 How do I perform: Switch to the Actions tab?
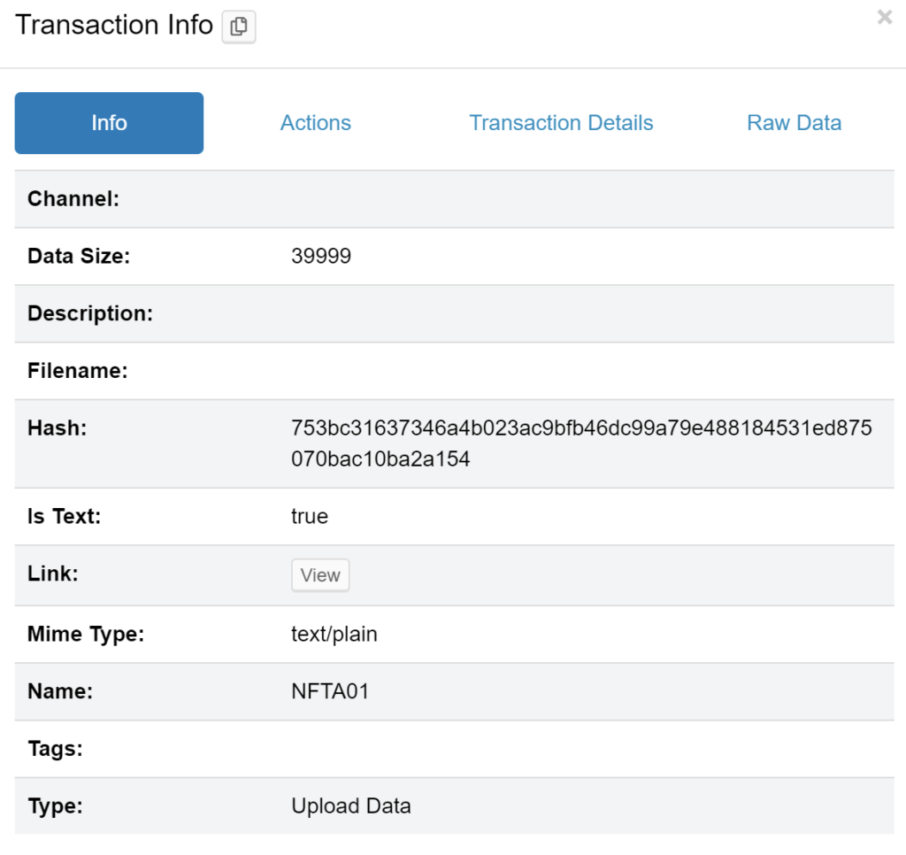(315, 123)
